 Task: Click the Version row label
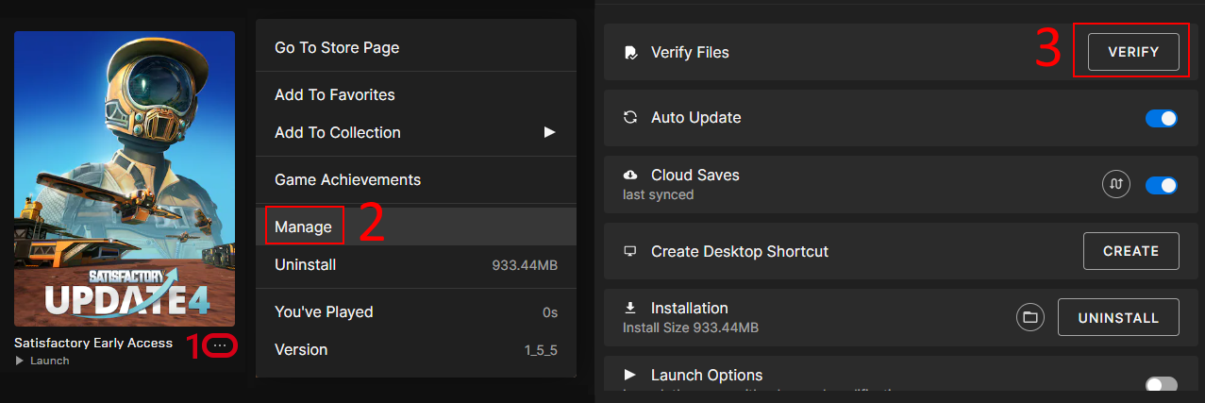(301, 349)
